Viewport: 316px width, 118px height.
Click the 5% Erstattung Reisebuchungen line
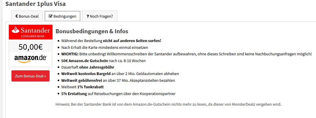(118, 94)
